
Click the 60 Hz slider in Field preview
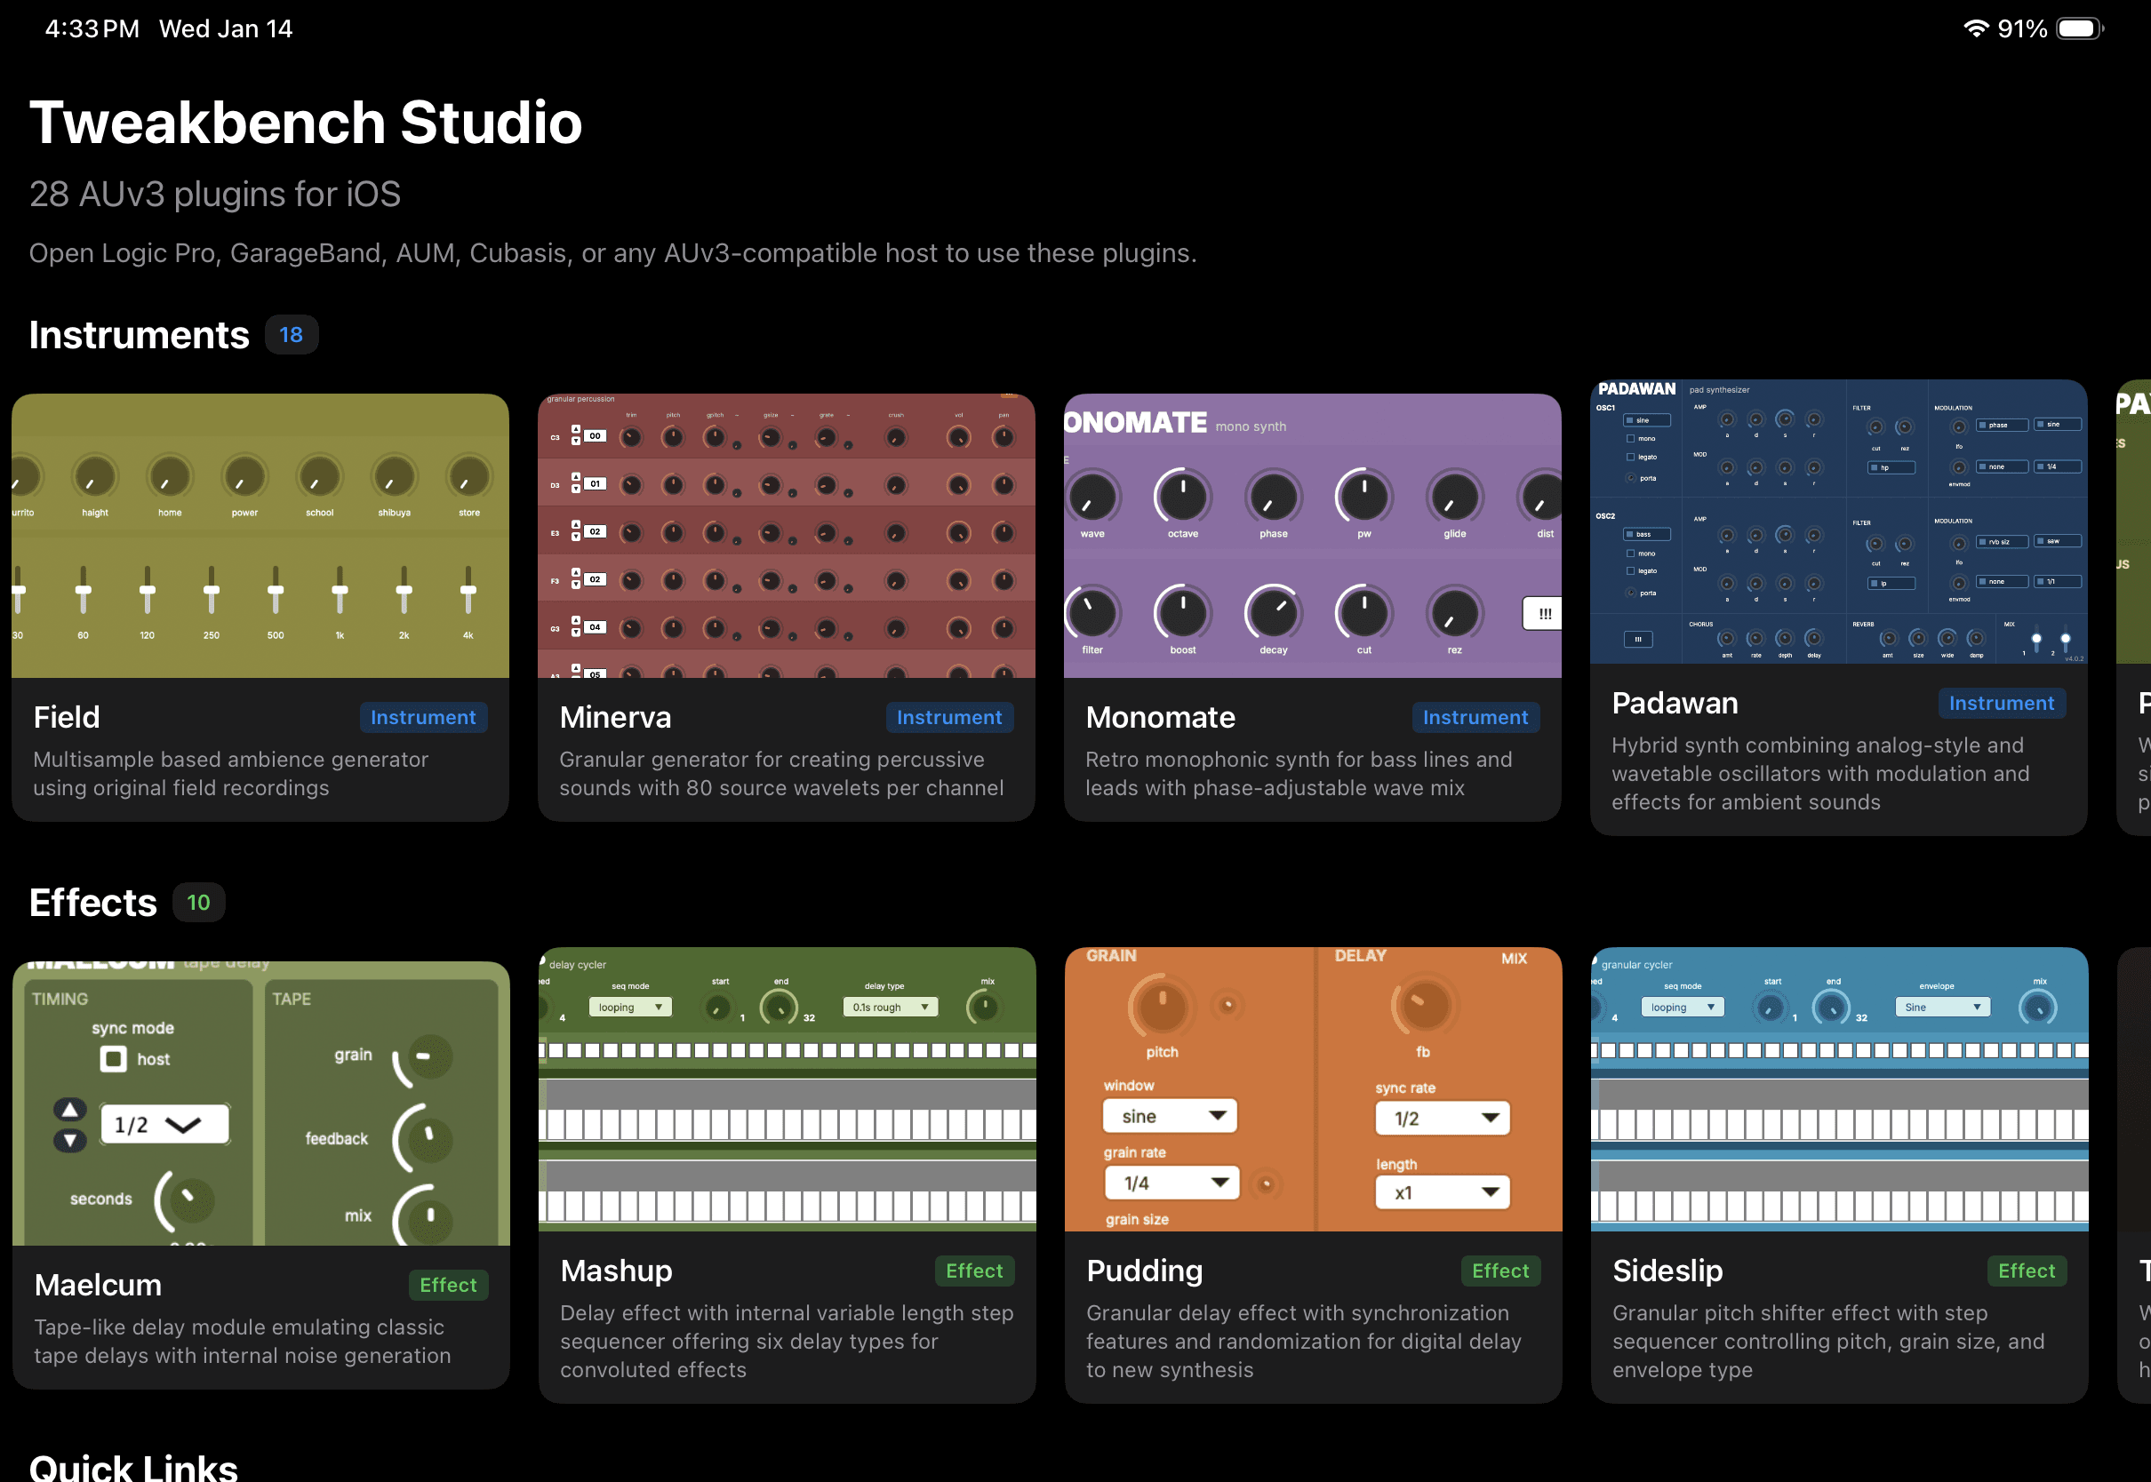tap(84, 590)
